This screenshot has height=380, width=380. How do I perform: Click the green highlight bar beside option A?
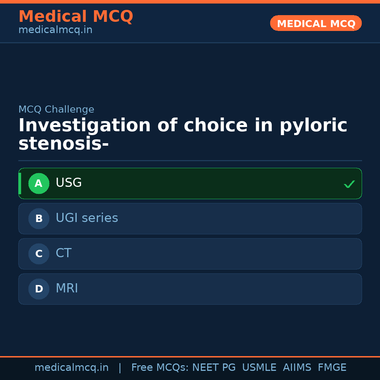coord(20,183)
